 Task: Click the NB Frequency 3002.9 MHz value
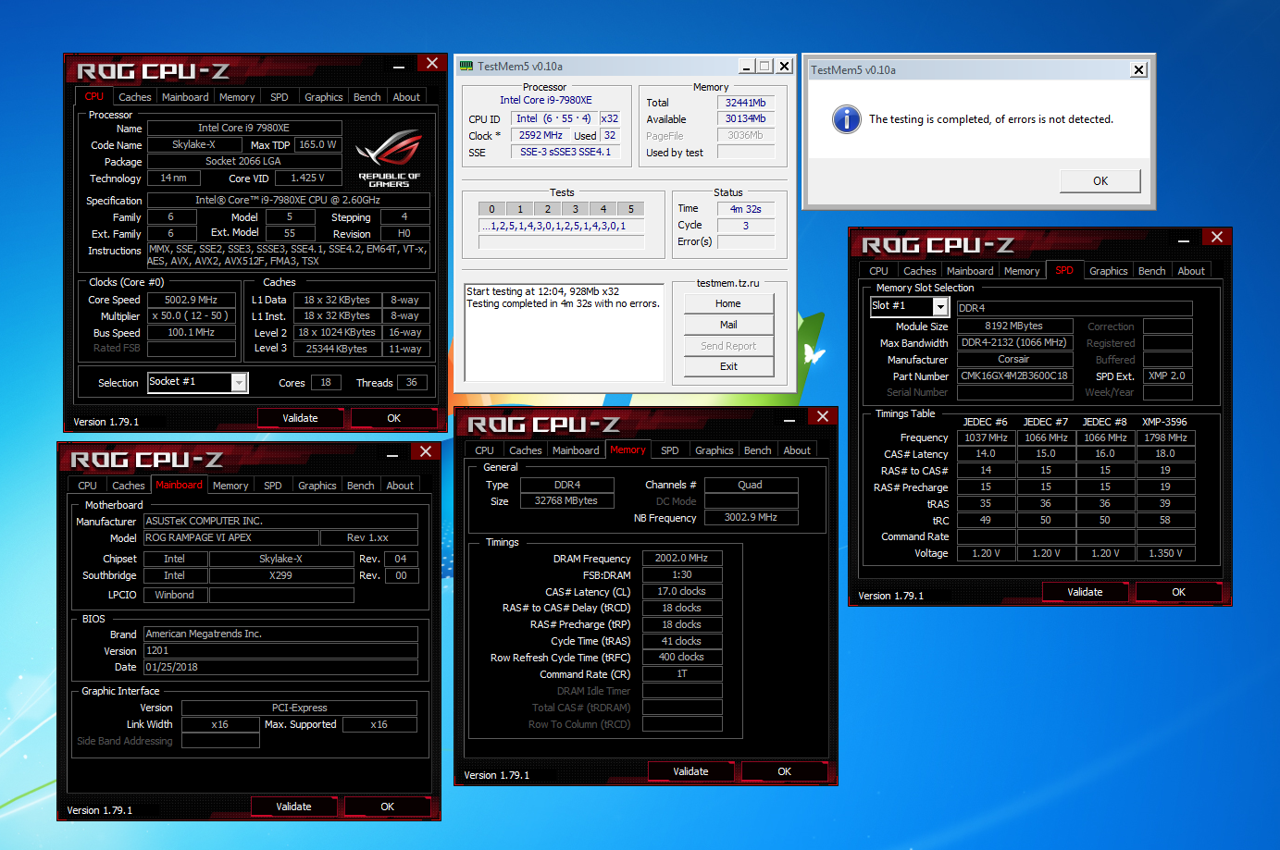(x=751, y=517)
